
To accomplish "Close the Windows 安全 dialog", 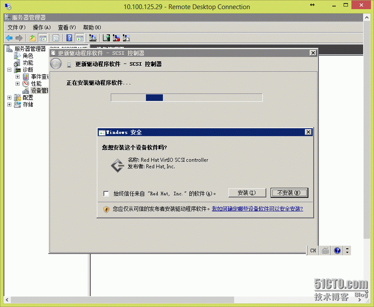I will 308,132.
